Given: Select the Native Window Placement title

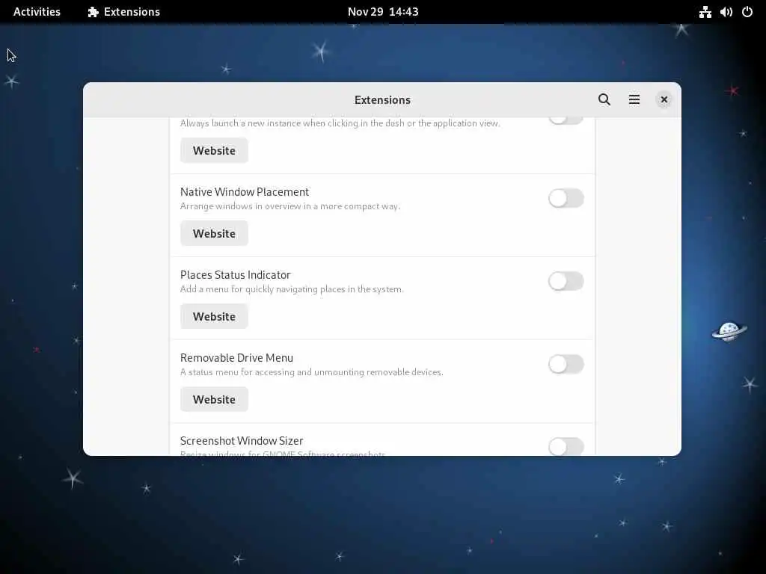Looking at the screenshot, I should (245, 192).
